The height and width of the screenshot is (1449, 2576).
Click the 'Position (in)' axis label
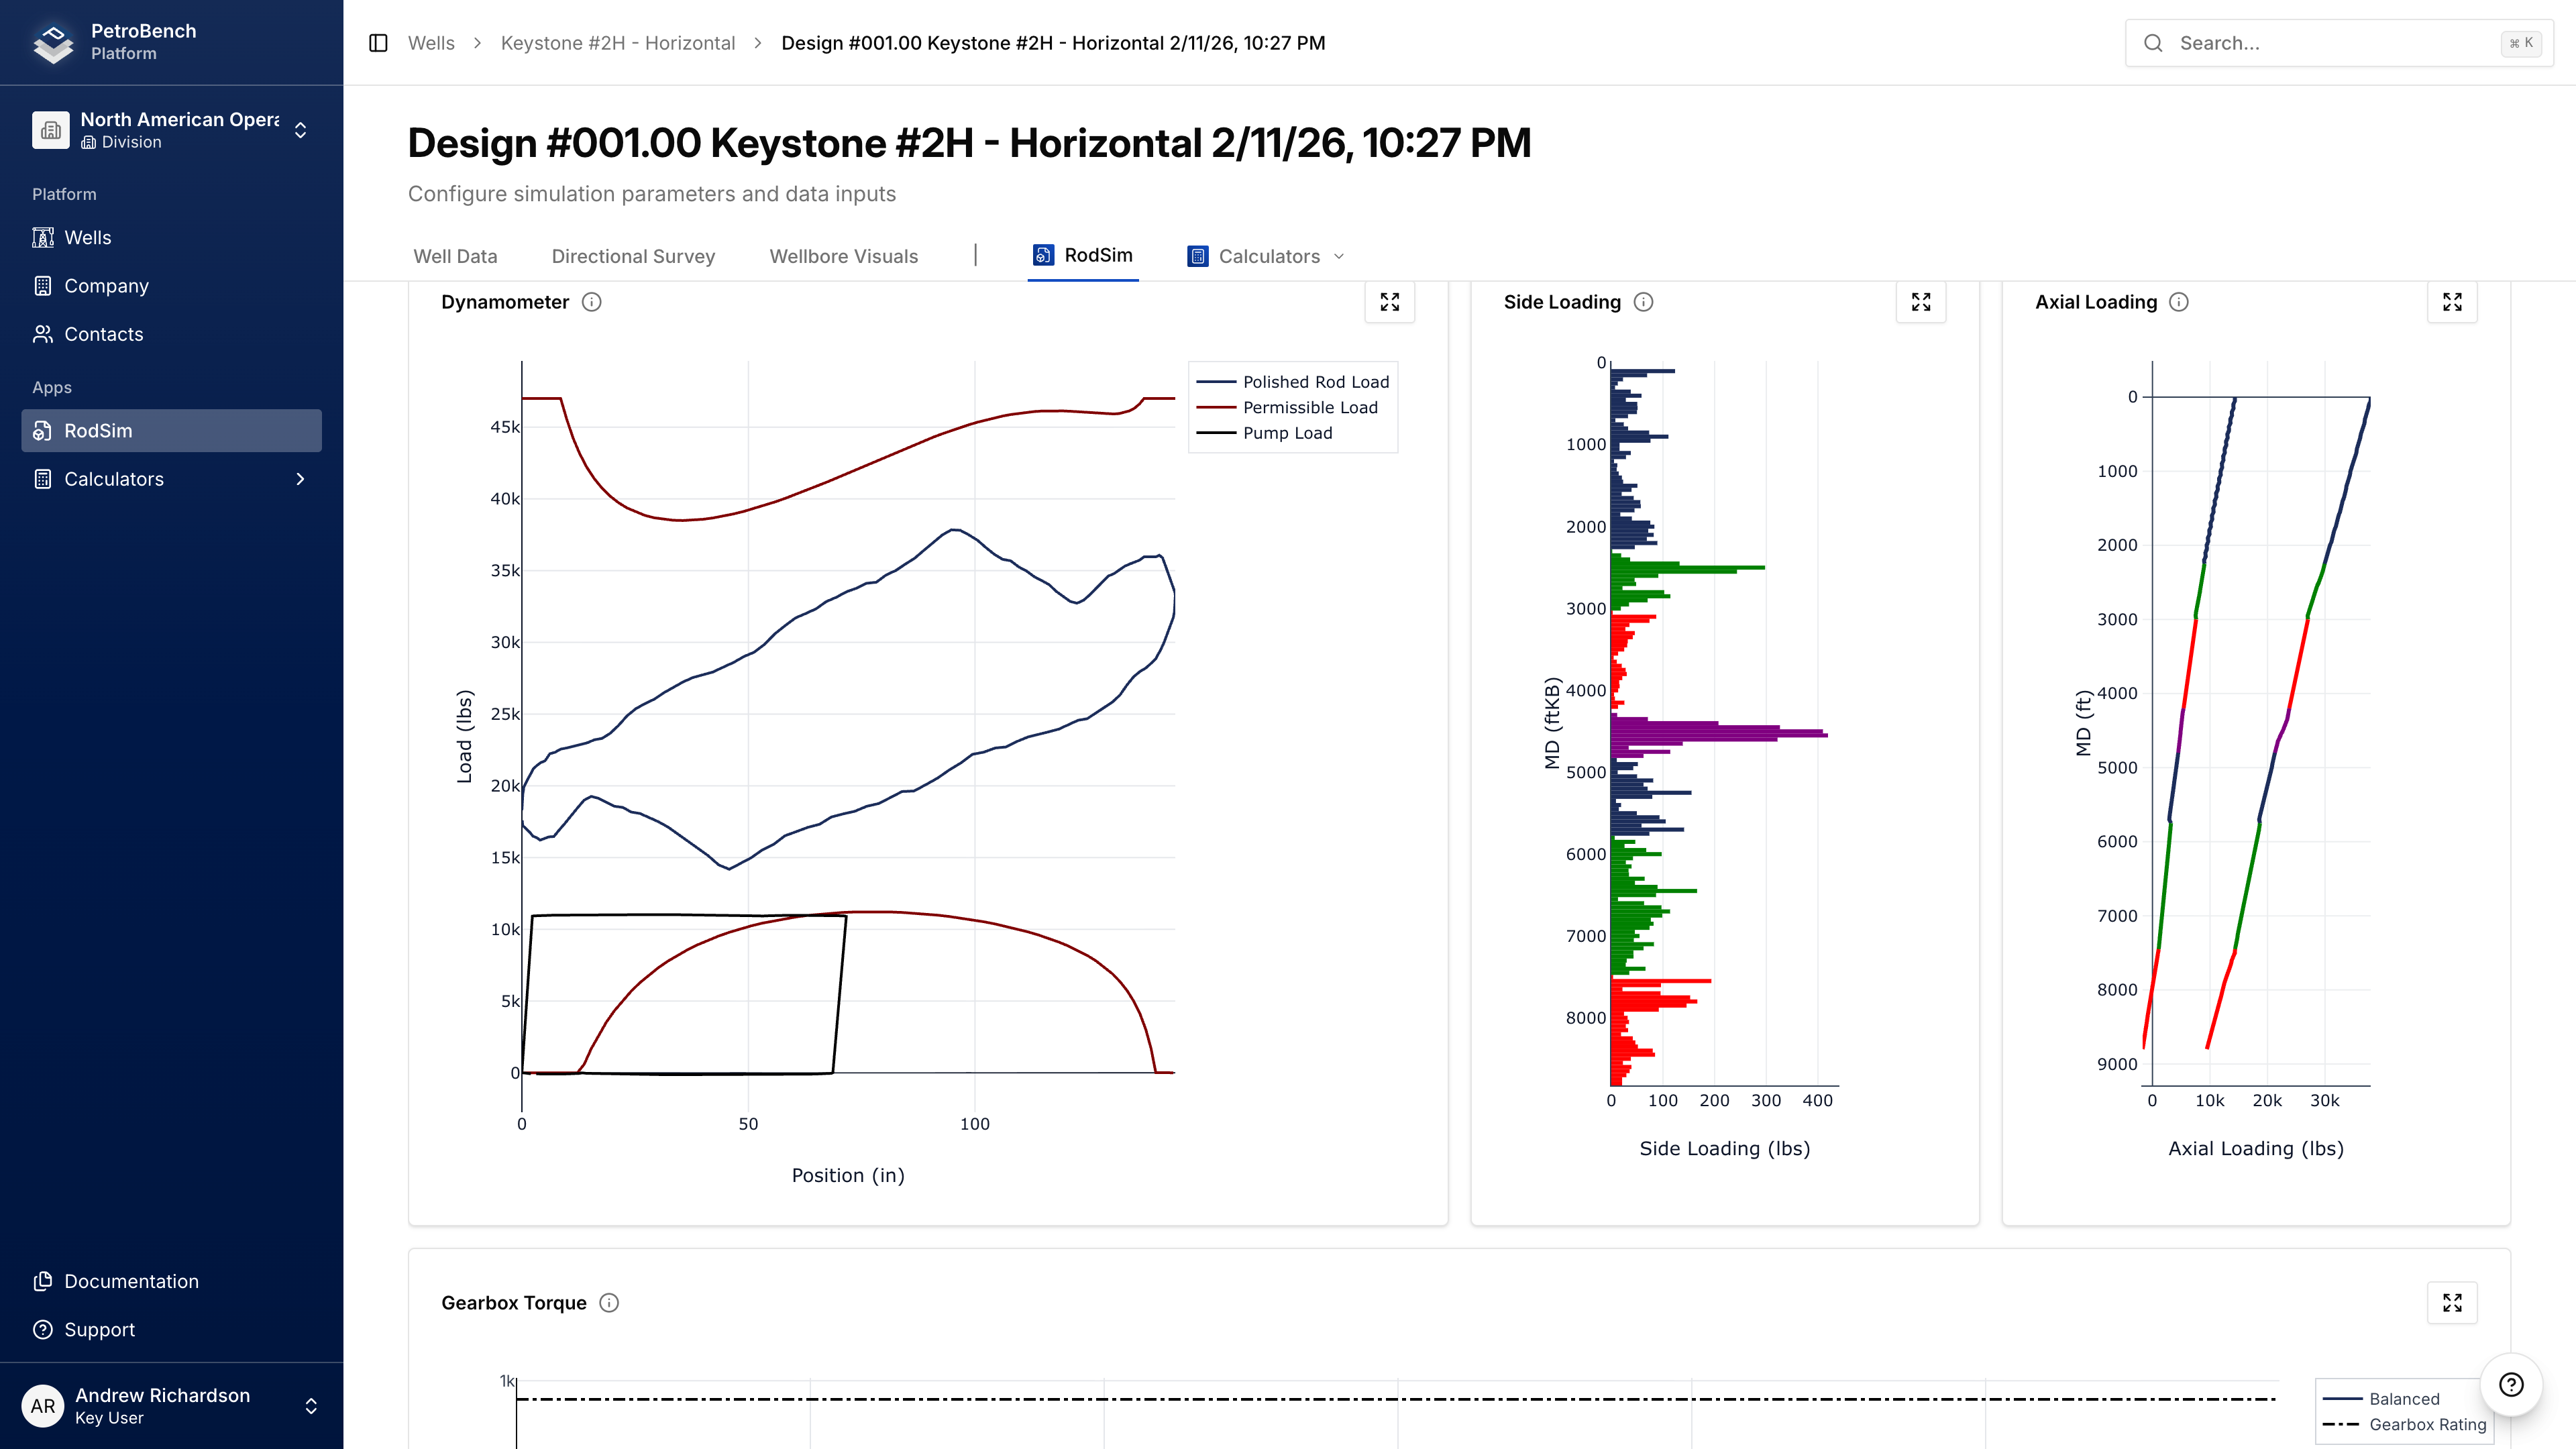tap(848, 1175)
